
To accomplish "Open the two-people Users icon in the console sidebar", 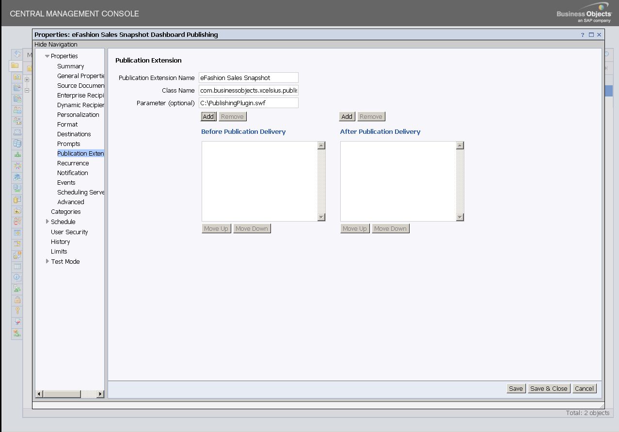I will pos(17,110).
